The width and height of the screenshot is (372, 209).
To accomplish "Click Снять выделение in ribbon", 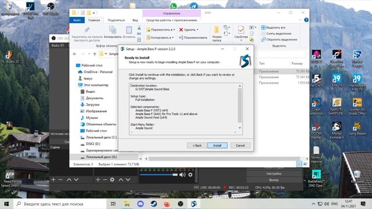I will (x=276, y=34).
